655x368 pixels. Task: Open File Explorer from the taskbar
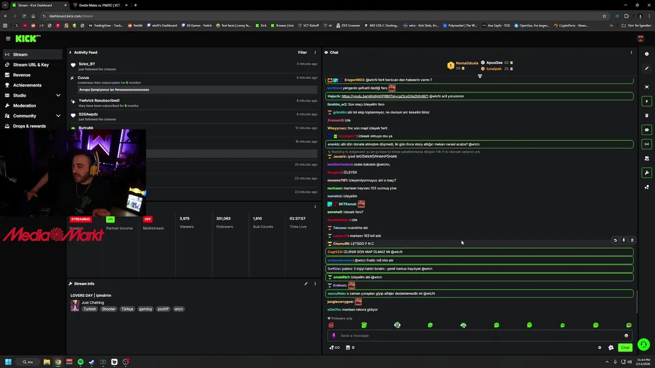(x=47, y=362)
